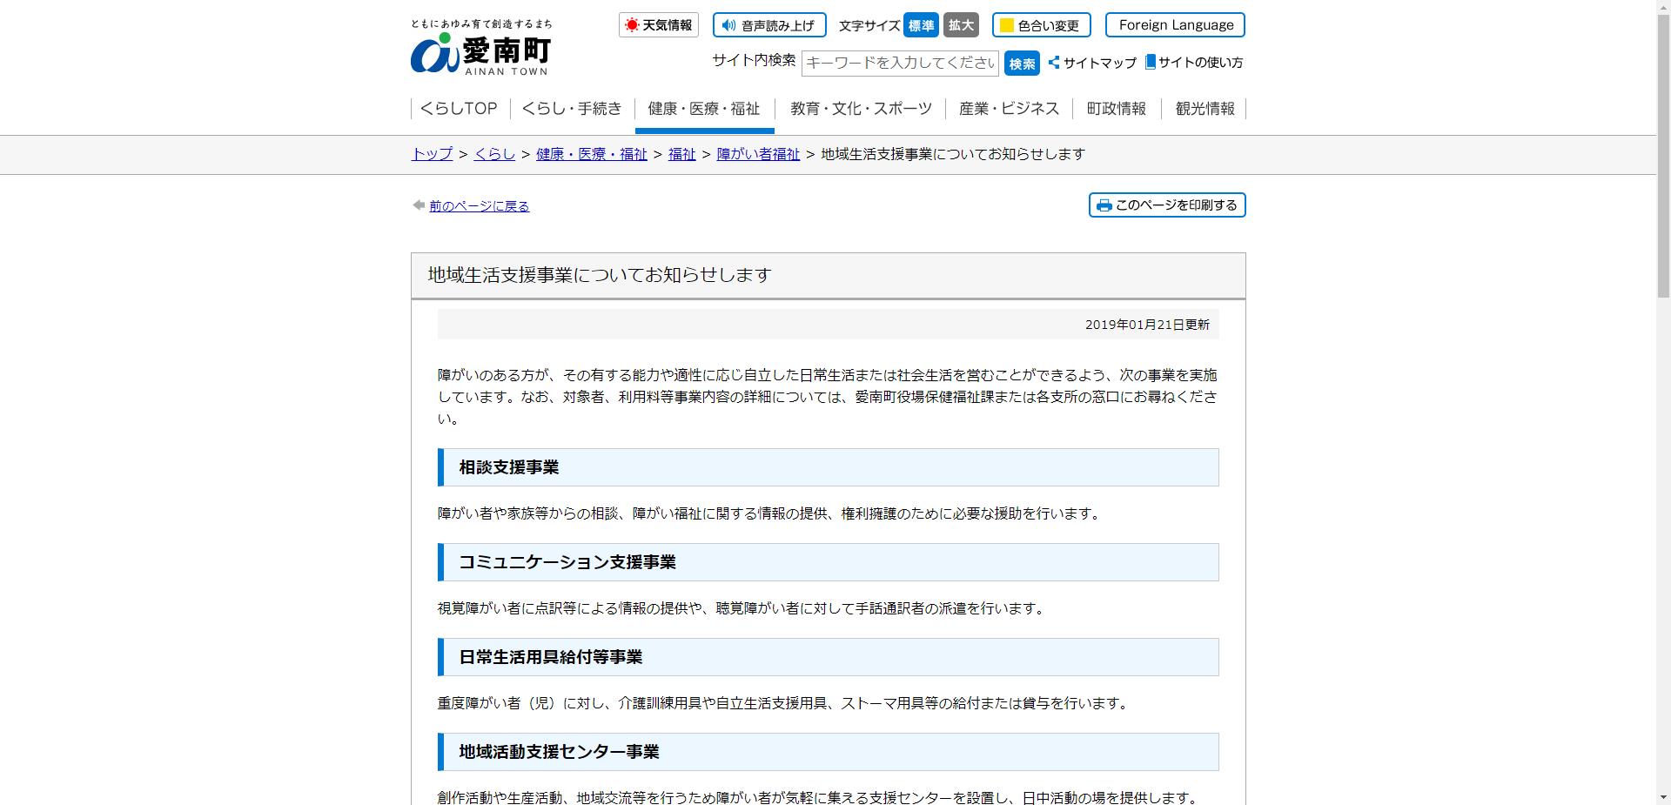Enable 色合い変更 color scheme change
The image size is (1671, 805).
(x=1042, y=25)
